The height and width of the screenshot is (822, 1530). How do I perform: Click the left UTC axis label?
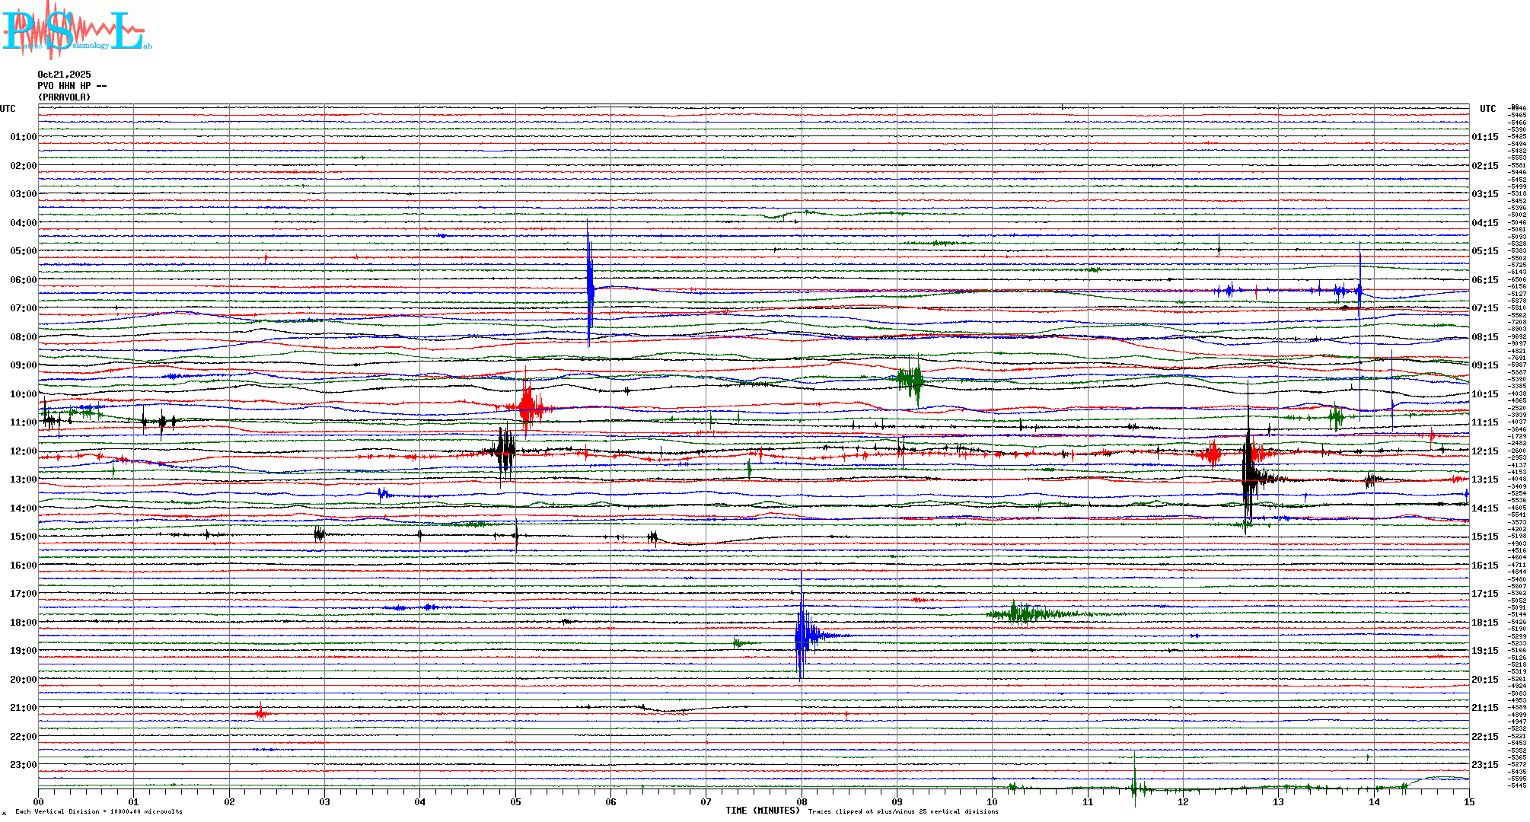(8, 109)
